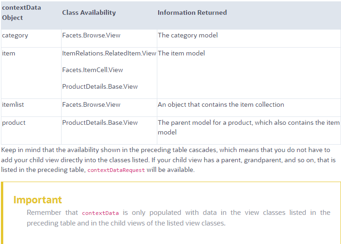This screenshot has height=244, width=341.
Task: Click the ItemRelations.RelatedItem.View class name
Action: point(109,54)
